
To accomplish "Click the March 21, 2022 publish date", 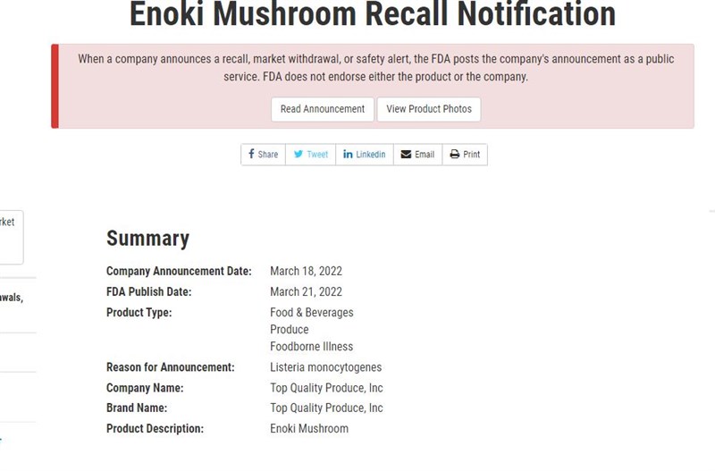I will tap(306, 291).
